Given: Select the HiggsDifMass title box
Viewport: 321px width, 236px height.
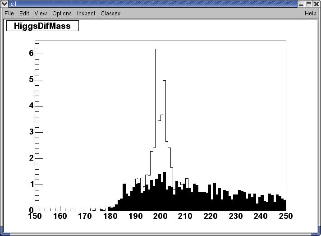Looking at the screenshot, I should click(x=42, y=26).
